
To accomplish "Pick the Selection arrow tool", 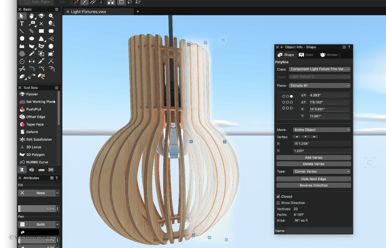I will point(22,16).
